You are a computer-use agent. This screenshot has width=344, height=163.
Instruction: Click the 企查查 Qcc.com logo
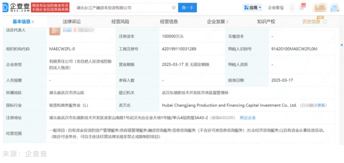(x=16, y=8)
